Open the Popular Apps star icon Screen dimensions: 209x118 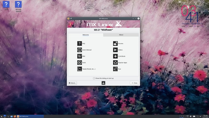point(115,62)
